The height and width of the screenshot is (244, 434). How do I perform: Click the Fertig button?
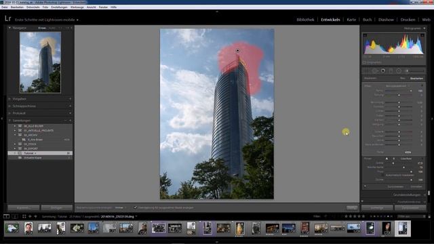(x=352, y=207)
